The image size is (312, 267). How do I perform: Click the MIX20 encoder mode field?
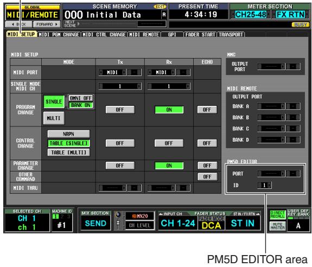point(140,216)
